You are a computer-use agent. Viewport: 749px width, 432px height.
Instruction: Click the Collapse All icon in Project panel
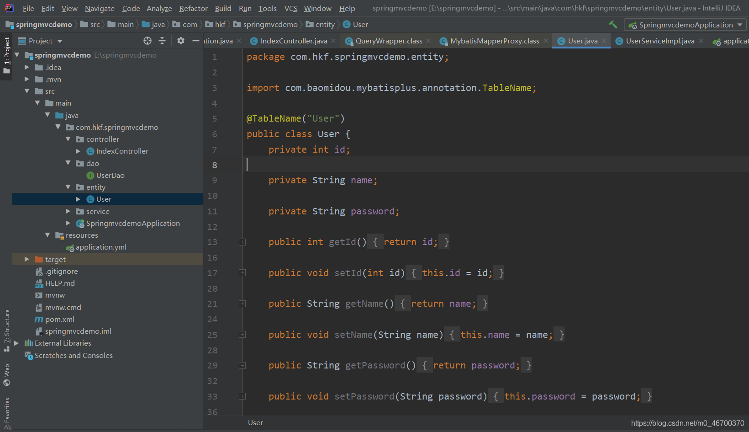162,41
